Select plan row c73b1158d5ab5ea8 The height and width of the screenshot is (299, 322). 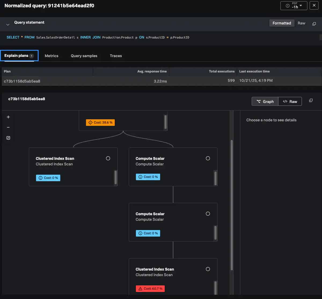click(22, 81)
